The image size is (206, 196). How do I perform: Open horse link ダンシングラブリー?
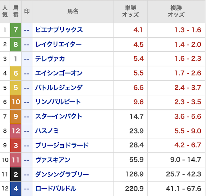point(62,174)
